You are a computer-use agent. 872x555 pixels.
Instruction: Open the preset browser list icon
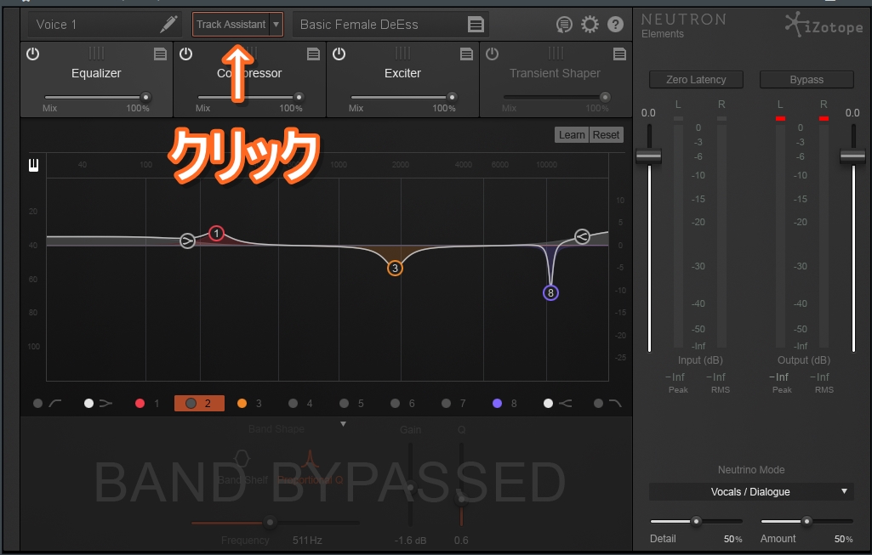coord(476,25)
